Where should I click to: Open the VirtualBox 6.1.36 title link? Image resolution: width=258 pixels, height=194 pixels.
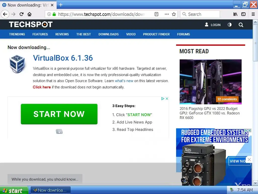coord(63,58)
